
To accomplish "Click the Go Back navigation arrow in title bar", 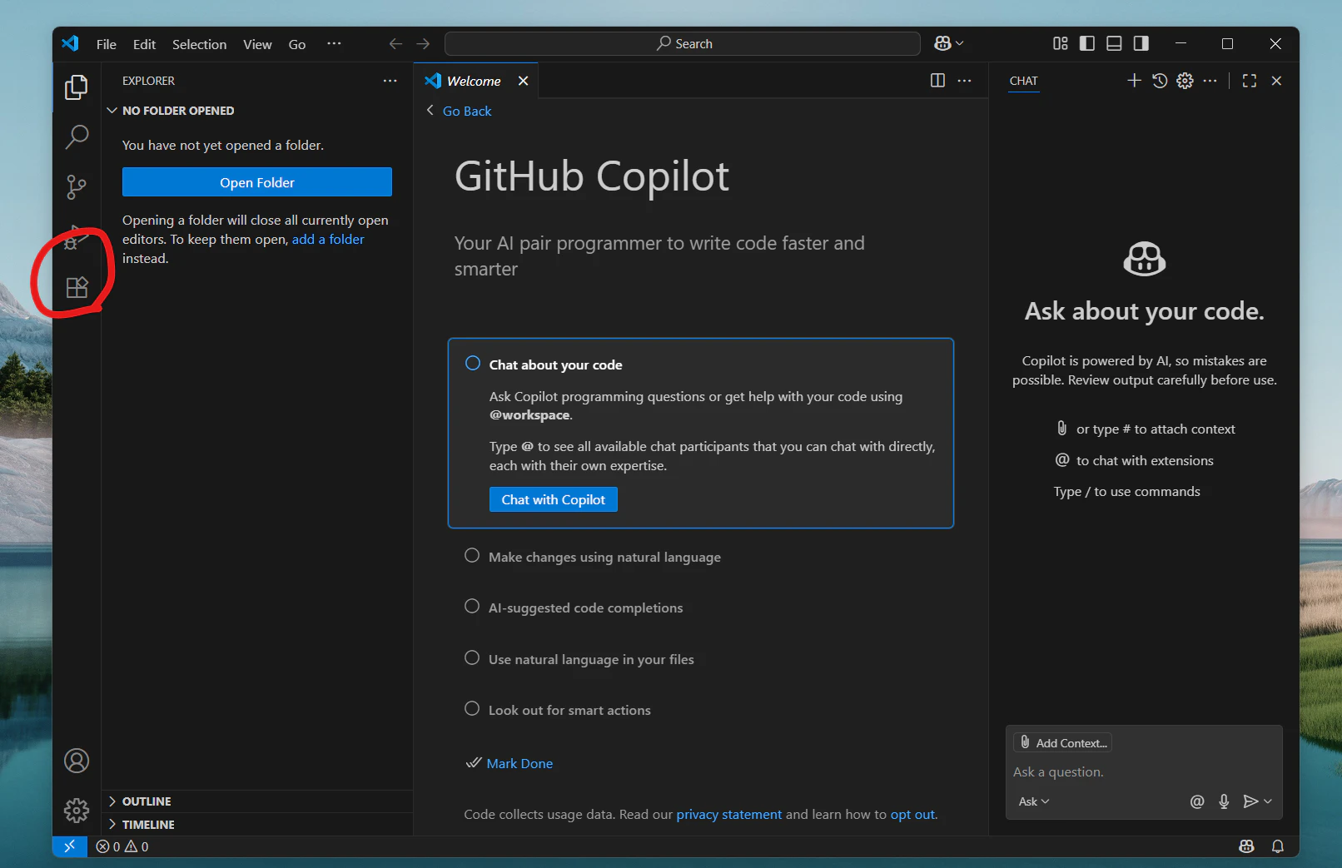I will tap(395, 43).
